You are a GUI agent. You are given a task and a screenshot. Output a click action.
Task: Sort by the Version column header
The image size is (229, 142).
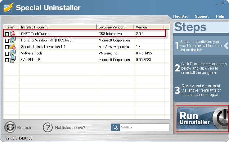point(149,27)
